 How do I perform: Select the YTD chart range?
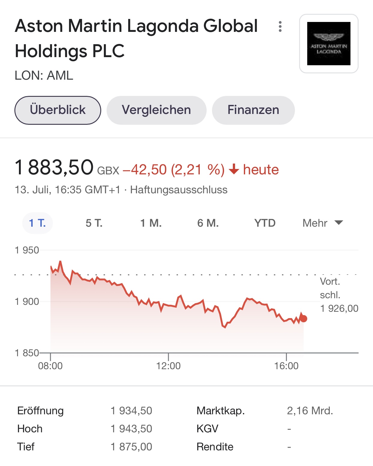point(265,223)
